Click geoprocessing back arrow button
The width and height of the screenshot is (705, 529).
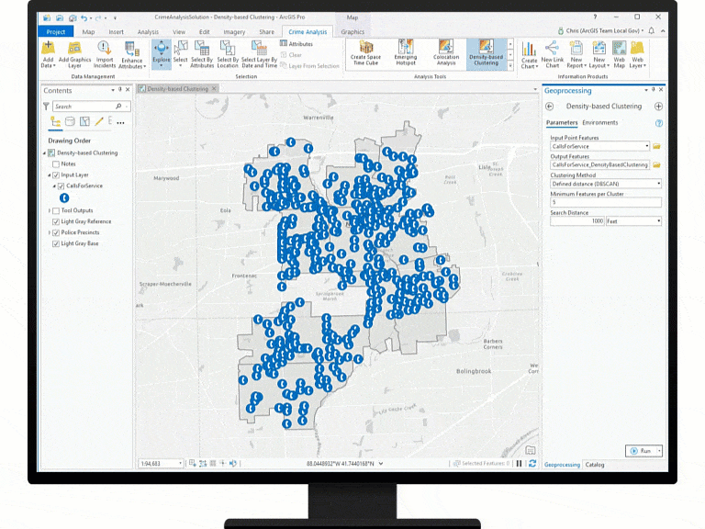coord(550,107)
